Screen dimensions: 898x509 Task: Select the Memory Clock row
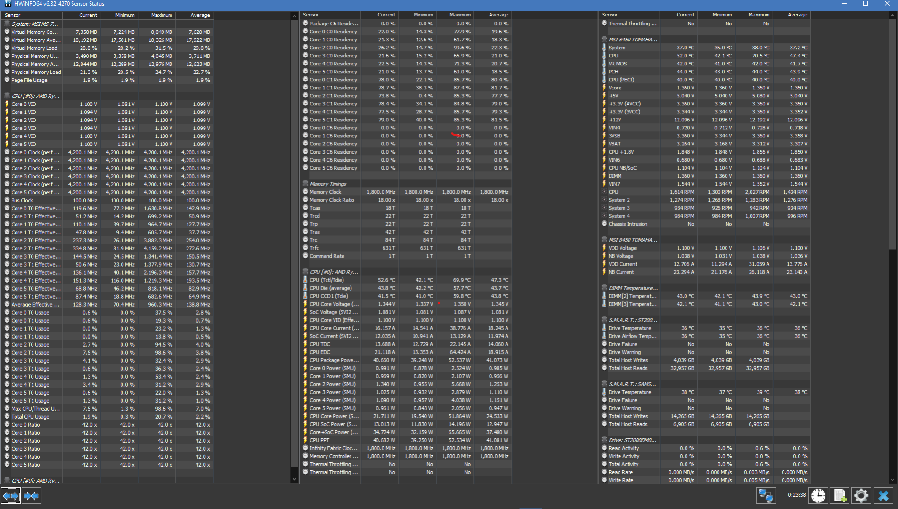[x=406, y=192]
